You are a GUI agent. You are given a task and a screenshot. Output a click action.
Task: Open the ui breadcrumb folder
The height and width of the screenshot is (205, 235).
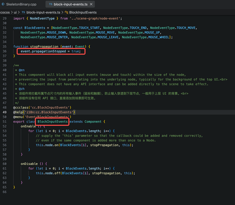pos(15,12)
